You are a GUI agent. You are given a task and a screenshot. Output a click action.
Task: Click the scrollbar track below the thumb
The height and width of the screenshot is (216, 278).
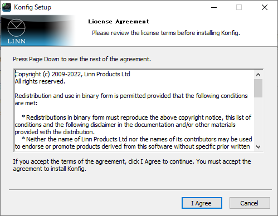(258, 120)
